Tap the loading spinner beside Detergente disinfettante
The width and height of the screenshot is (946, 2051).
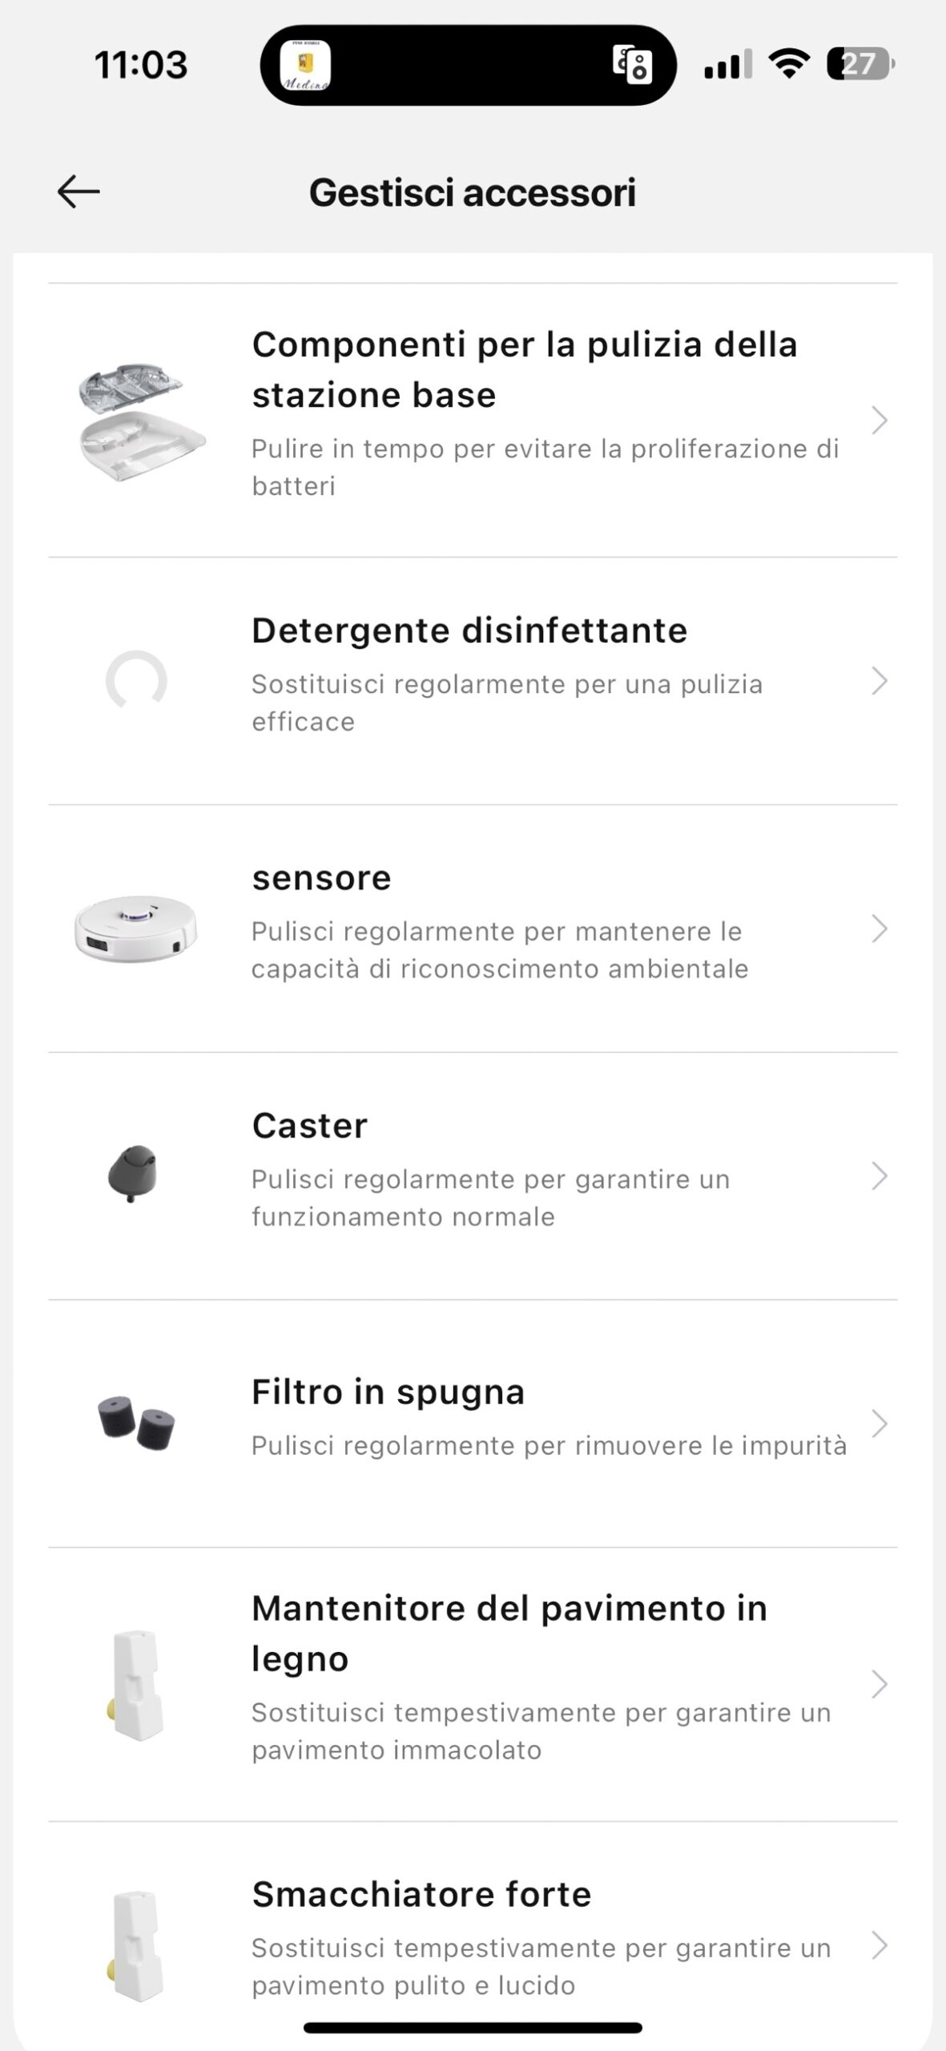pyautogui.click(x=136, y=681)
